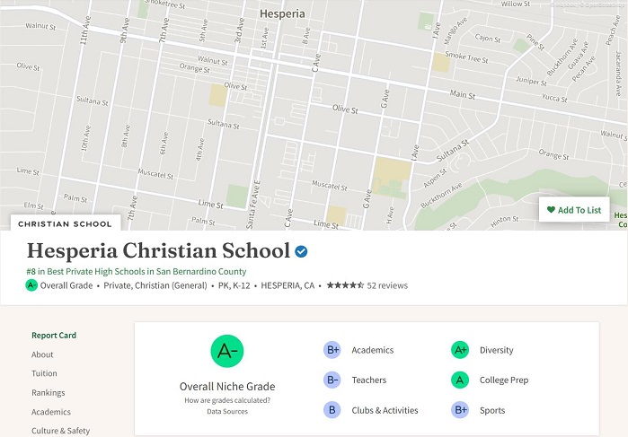Jump to the Tuition section
Viewport: 628px width, 437px height.
tap(44, 373)
